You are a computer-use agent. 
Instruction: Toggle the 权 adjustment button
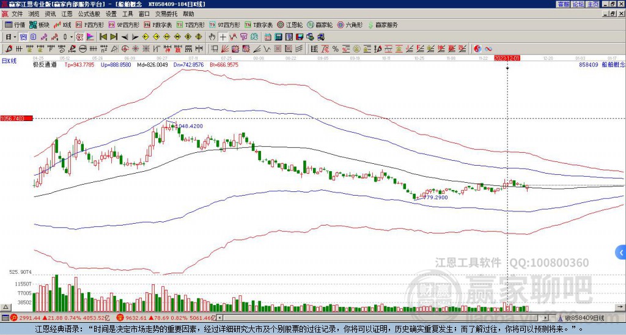pyautogui.click(x=79, y=37)
